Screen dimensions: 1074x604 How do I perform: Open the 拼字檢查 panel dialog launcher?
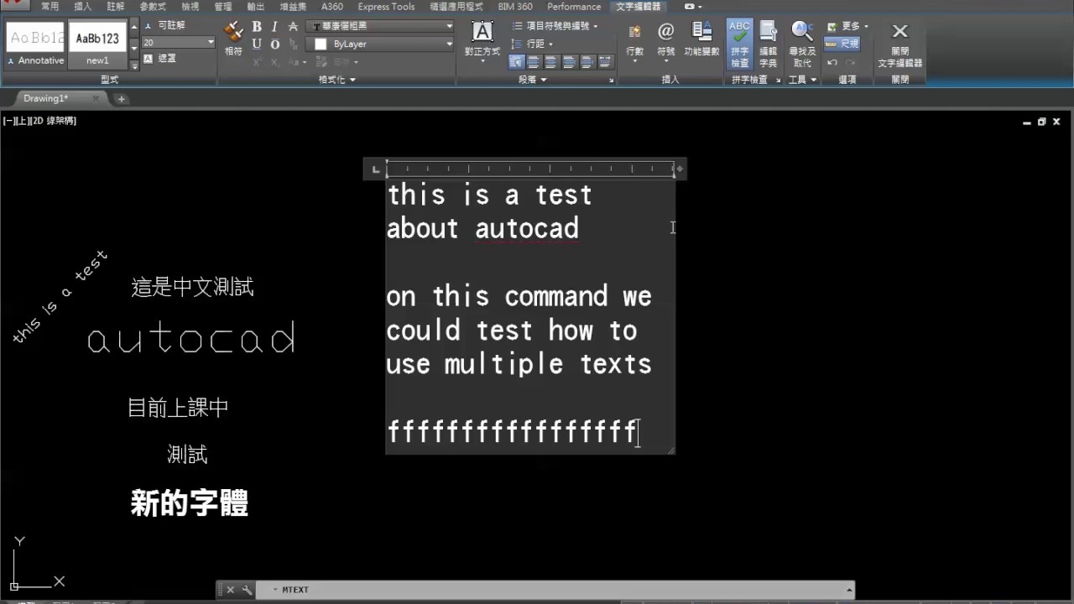pos(778,81)
